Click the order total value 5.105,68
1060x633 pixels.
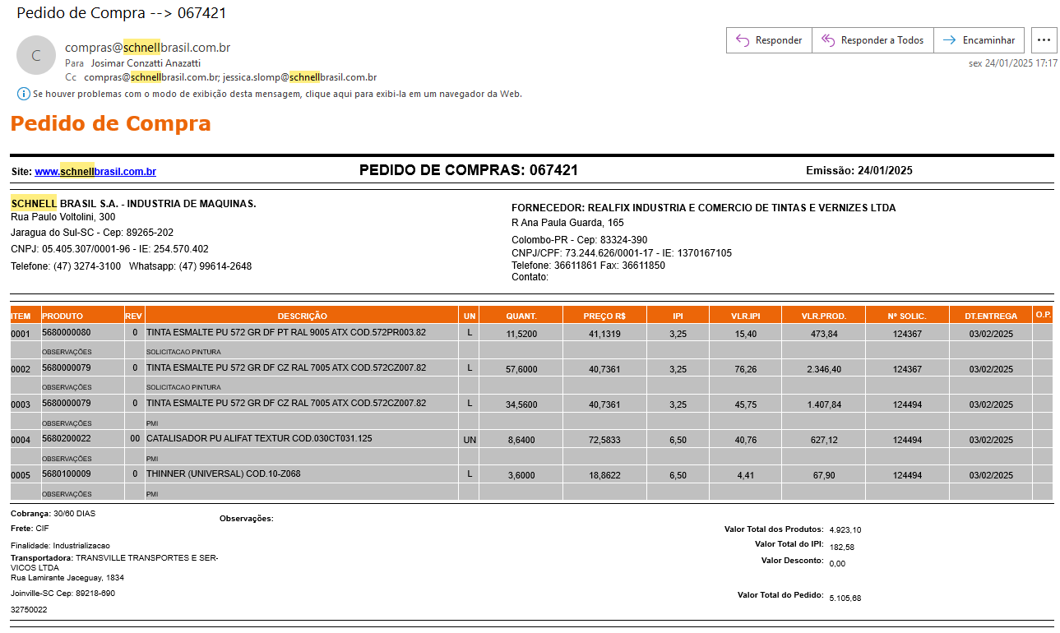[845, 598]
